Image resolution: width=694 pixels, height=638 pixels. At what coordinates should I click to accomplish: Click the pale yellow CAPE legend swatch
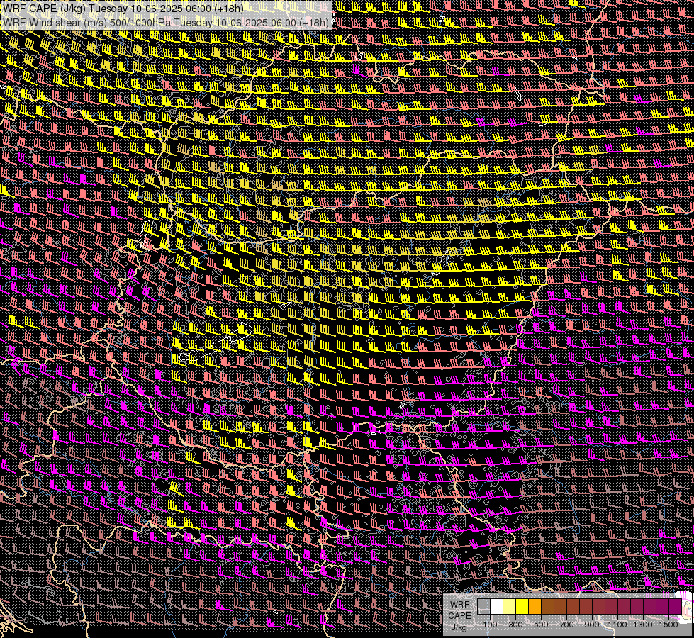[x=510, y=607]
